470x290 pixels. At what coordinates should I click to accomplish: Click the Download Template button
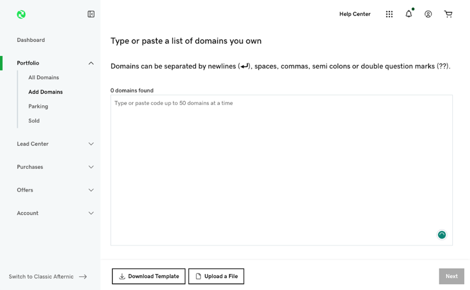tap(149, 276)
